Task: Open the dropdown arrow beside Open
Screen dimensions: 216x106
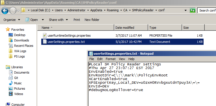Action: point(43,20)
